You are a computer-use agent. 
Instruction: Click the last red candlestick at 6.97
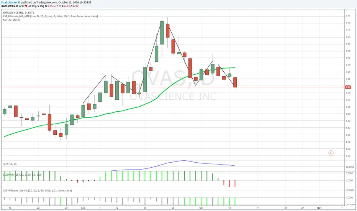coord(235,82)
